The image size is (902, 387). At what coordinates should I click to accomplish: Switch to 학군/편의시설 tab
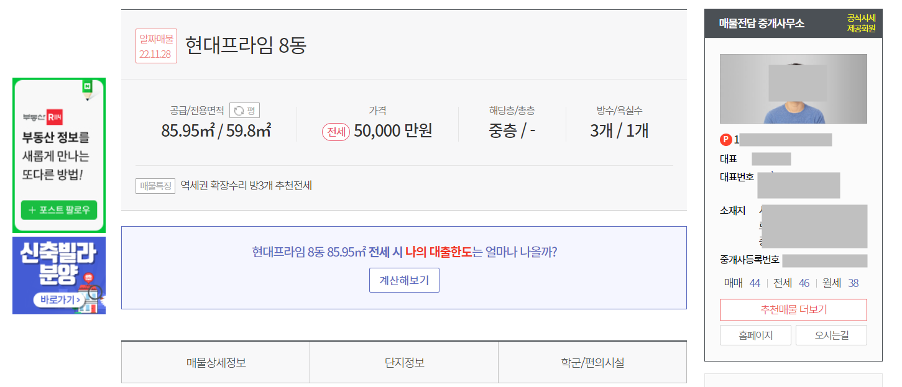coord(592,362)
